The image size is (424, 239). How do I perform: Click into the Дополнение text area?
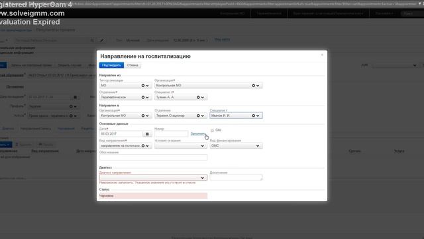(x=236, y=177)
